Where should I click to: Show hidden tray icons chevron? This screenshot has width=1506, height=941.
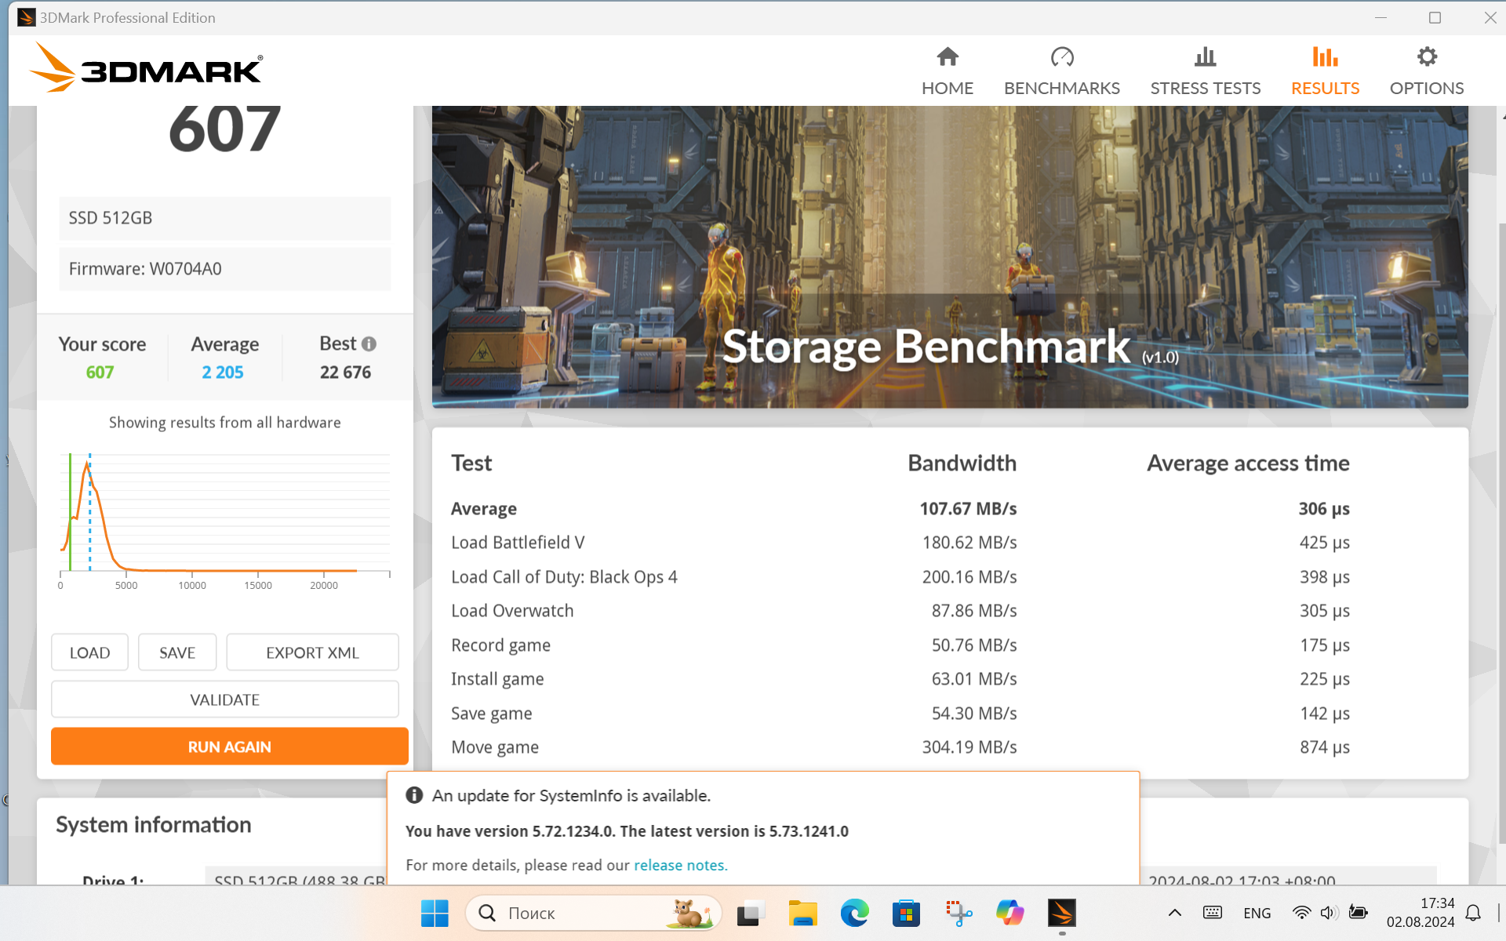[x=1174, y=913]
